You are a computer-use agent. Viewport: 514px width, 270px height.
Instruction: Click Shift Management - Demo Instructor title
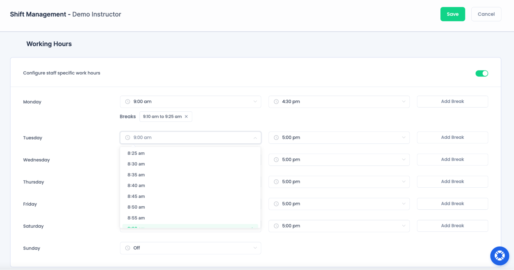click(66, 14)
